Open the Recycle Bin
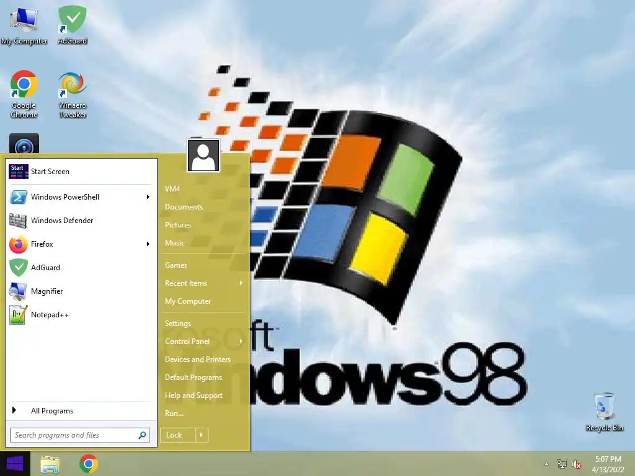 (x=604, y=412)
